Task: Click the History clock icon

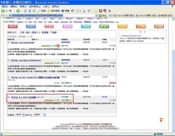Action: click(72, 11)
